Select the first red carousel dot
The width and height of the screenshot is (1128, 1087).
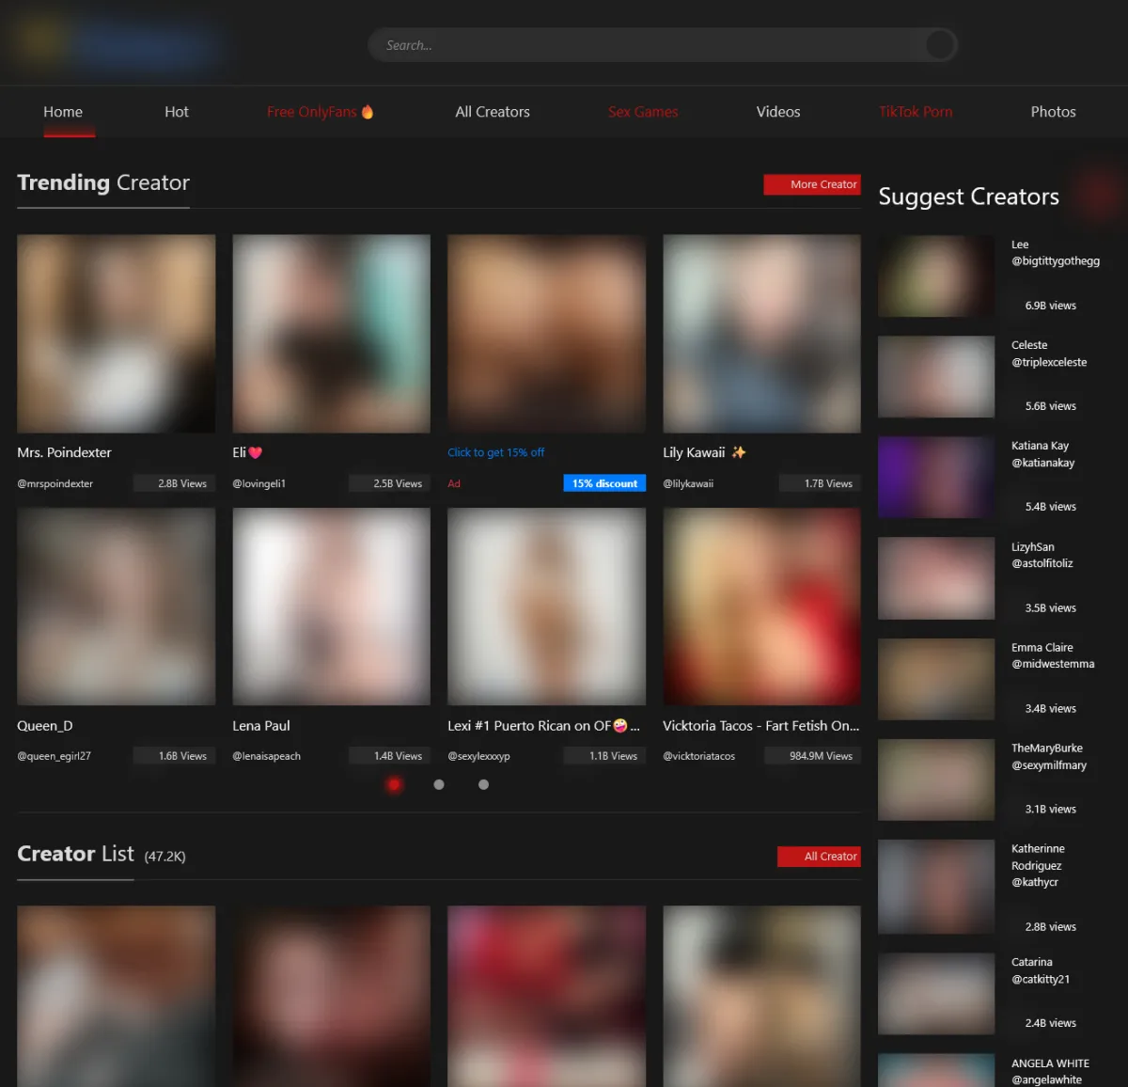395,784
